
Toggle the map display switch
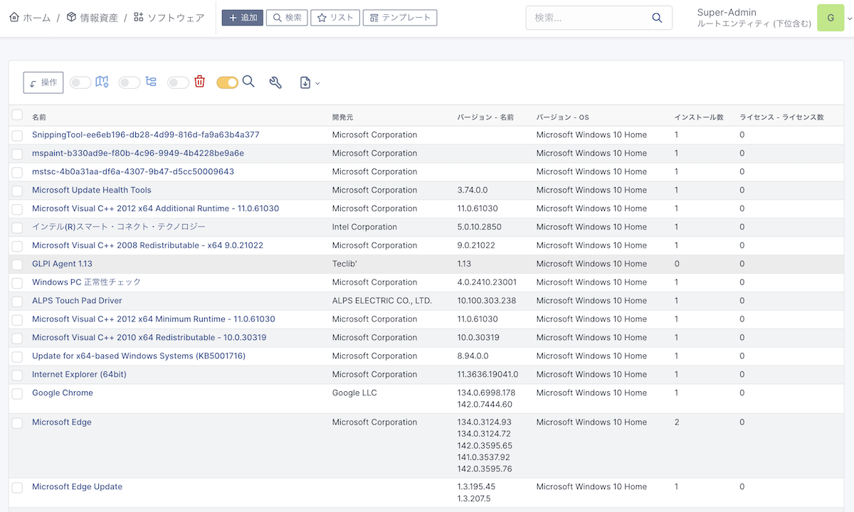(x=80, y=82)
